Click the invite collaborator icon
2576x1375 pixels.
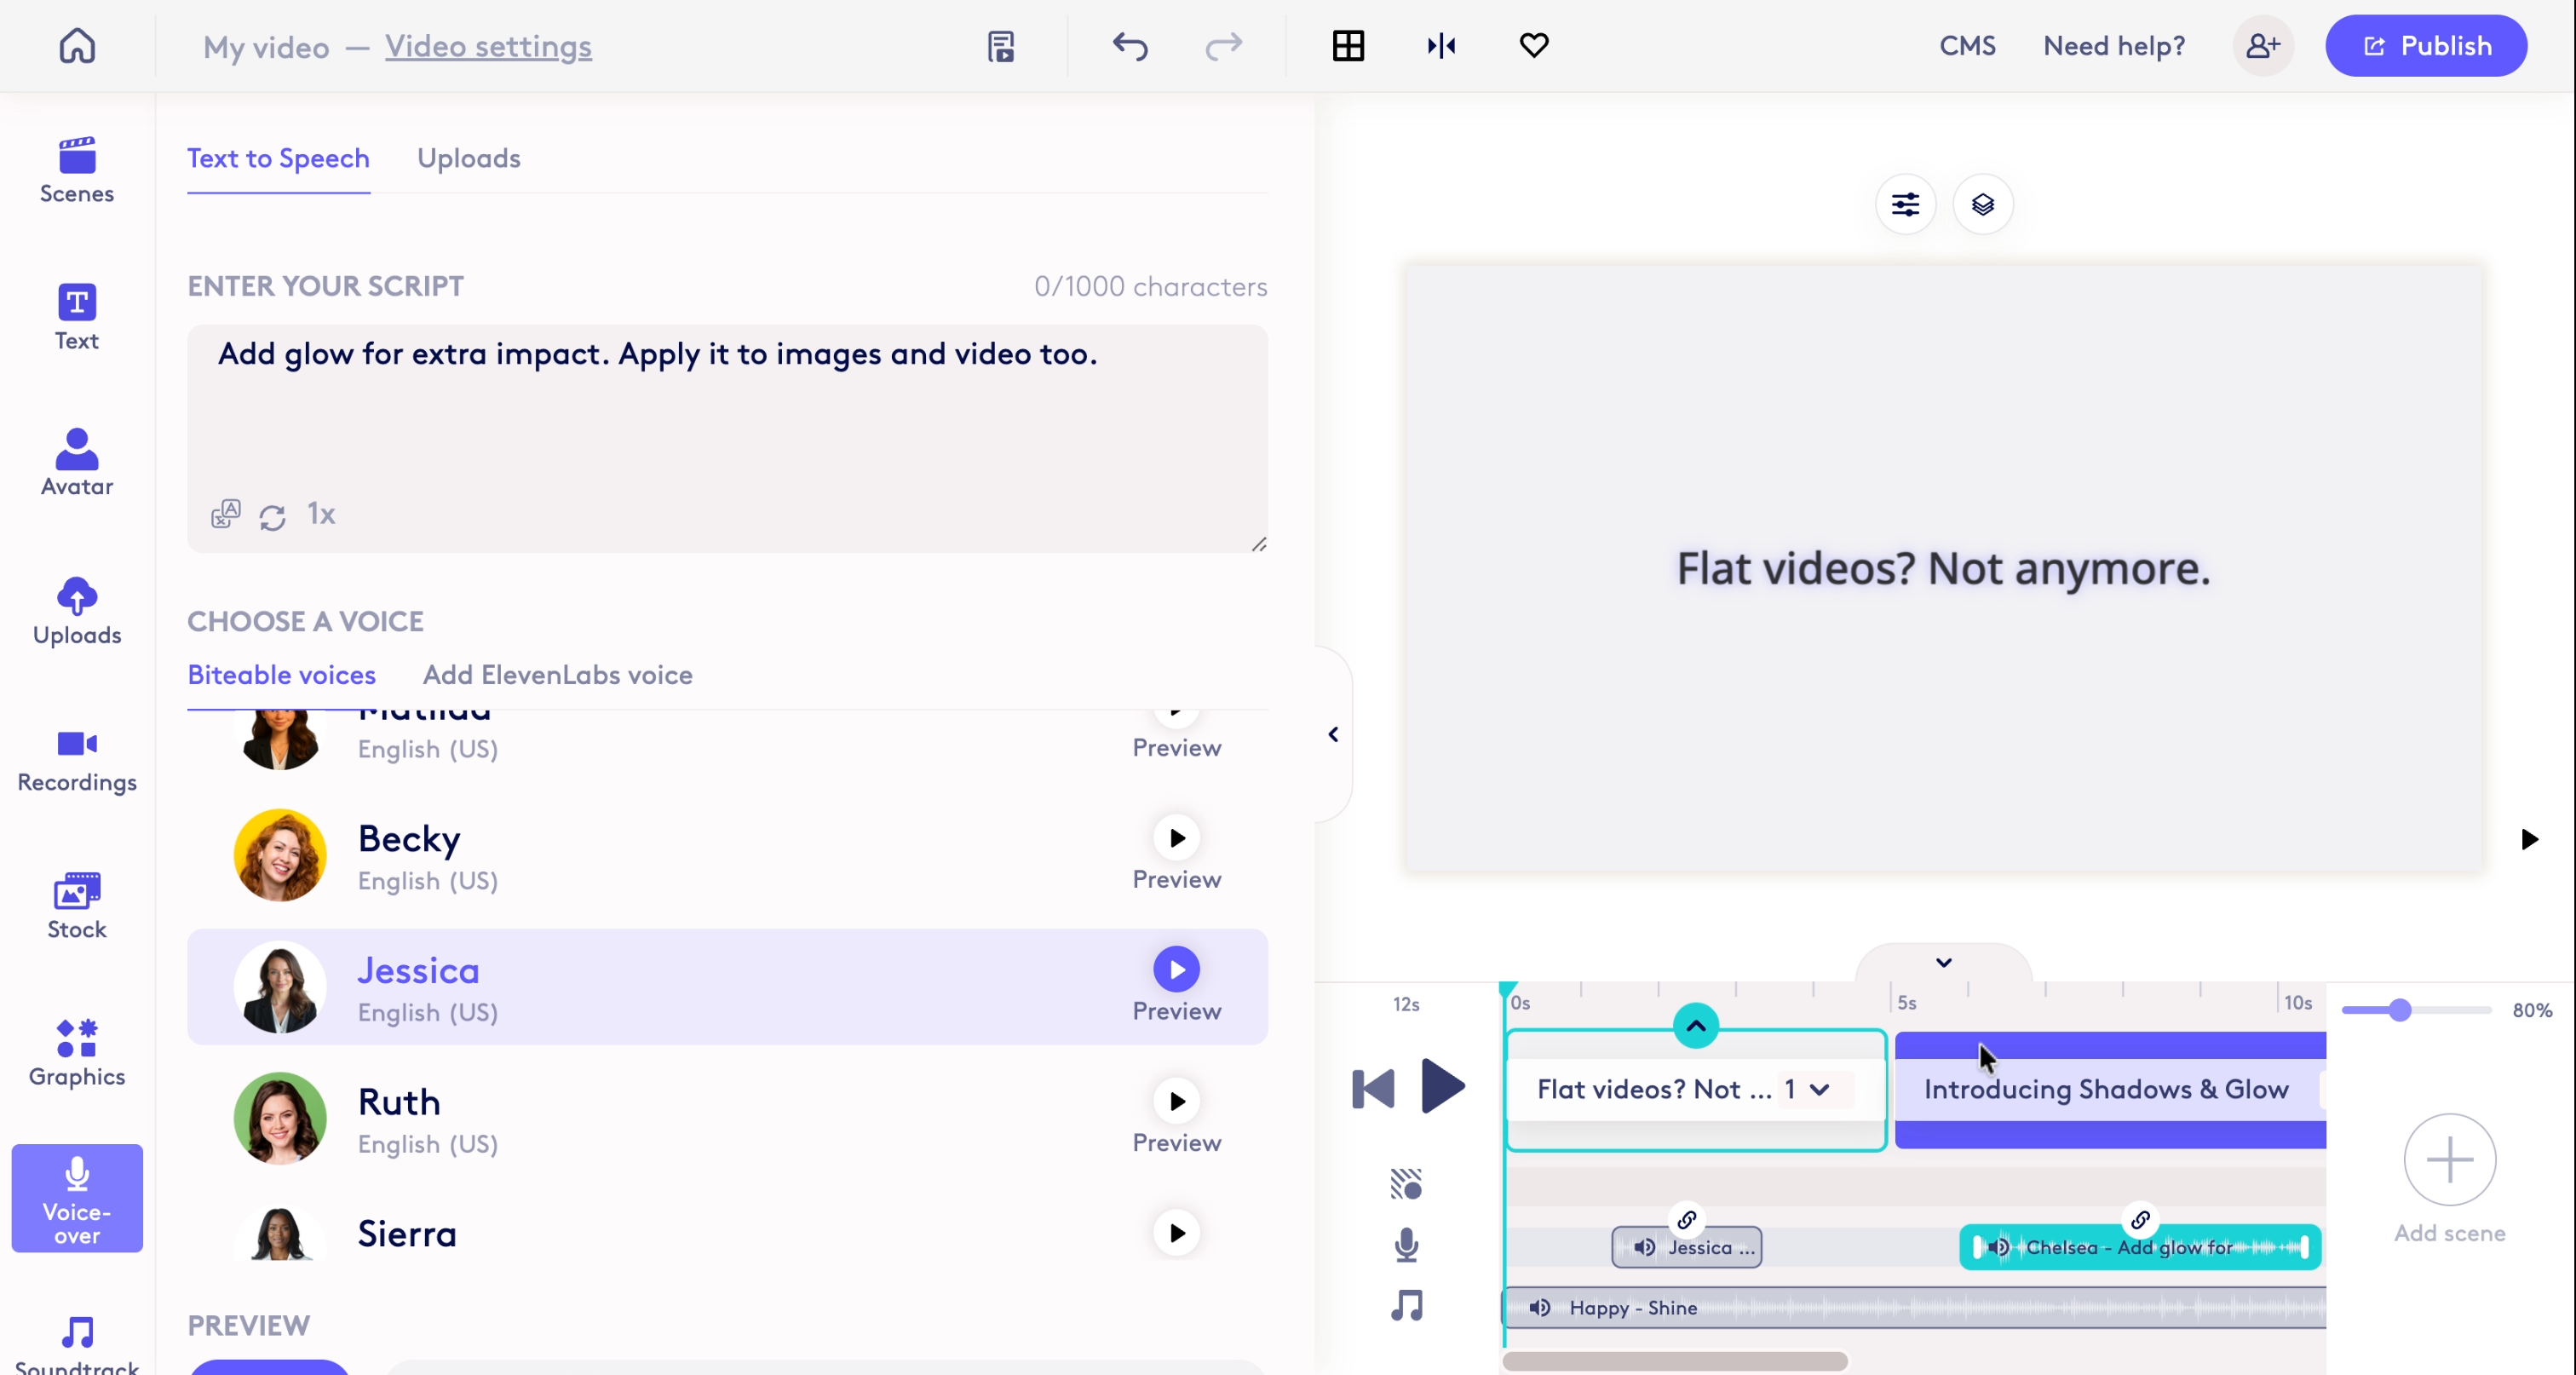coord(2263,46)
